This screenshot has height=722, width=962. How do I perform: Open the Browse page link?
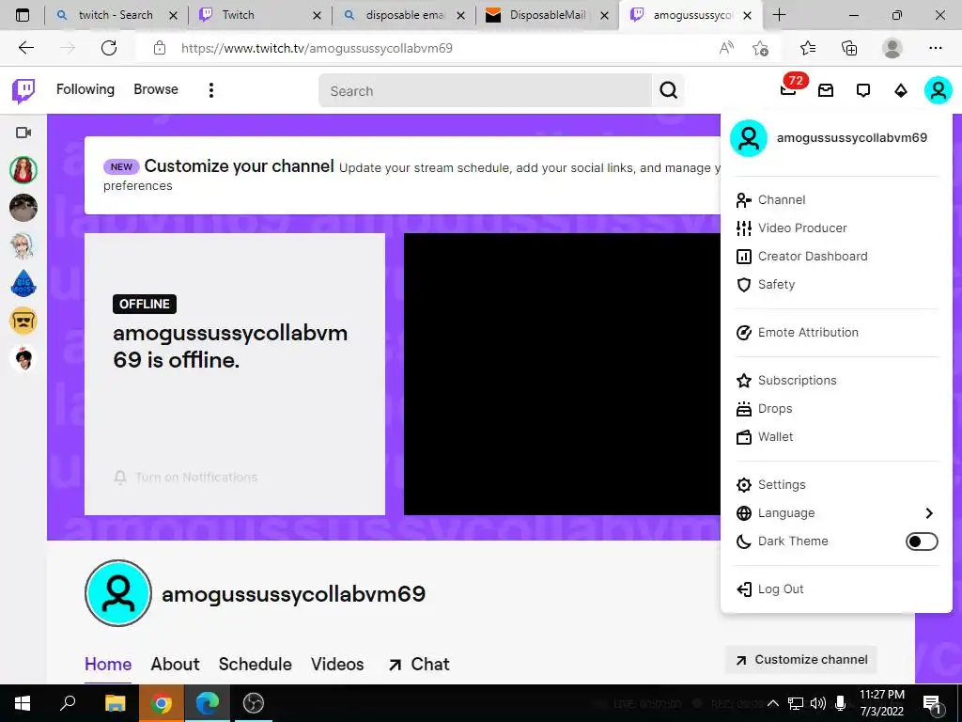[x=156, y=89]
